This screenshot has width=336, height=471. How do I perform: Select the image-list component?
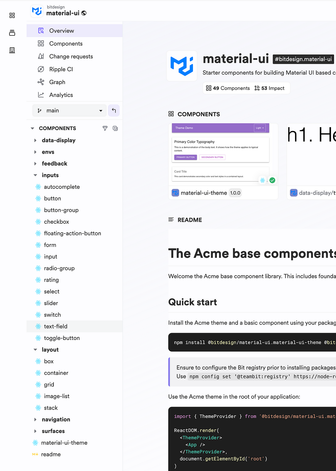(74, 396)
